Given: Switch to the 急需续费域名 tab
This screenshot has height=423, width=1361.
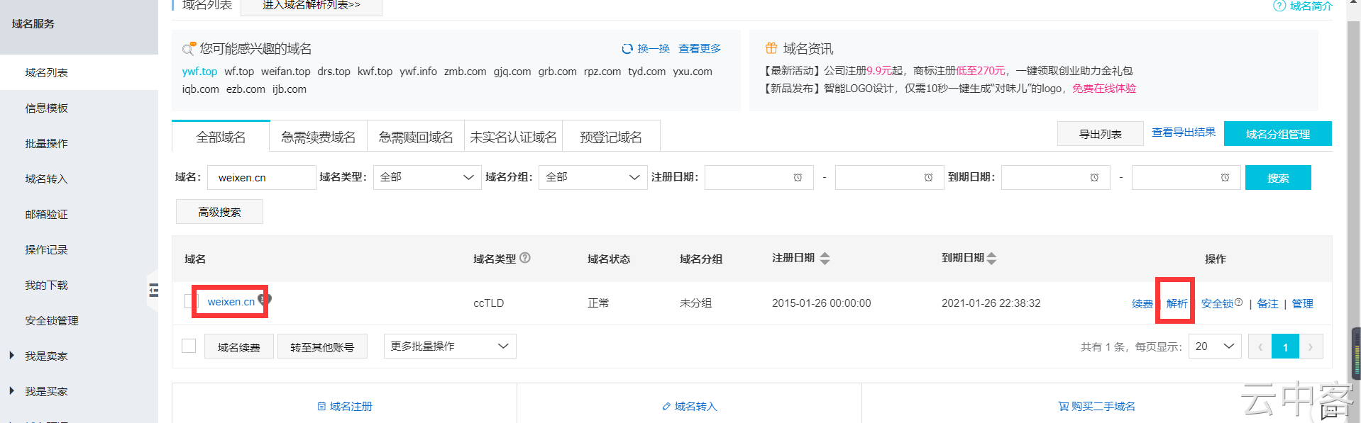Looking at the screenshot, I should click(319, 137).
